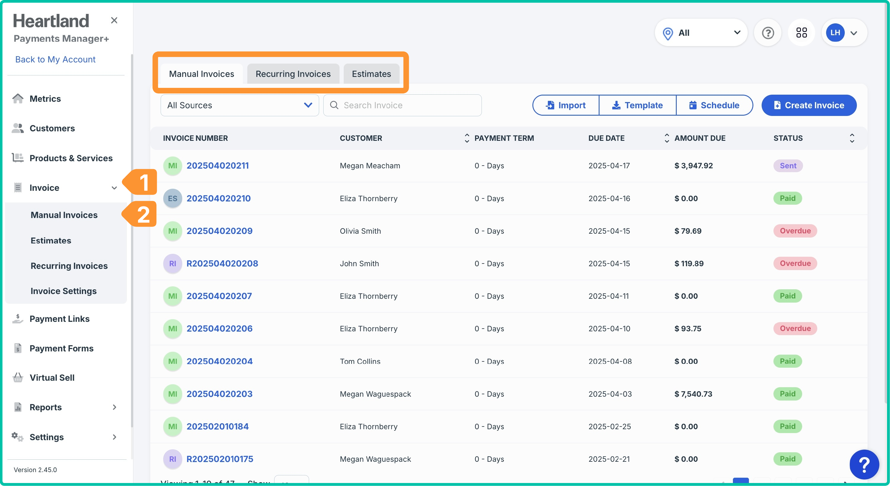Open invoice 202502010184
The height and width of the screenshot is (486, 890).
point(217,427)
